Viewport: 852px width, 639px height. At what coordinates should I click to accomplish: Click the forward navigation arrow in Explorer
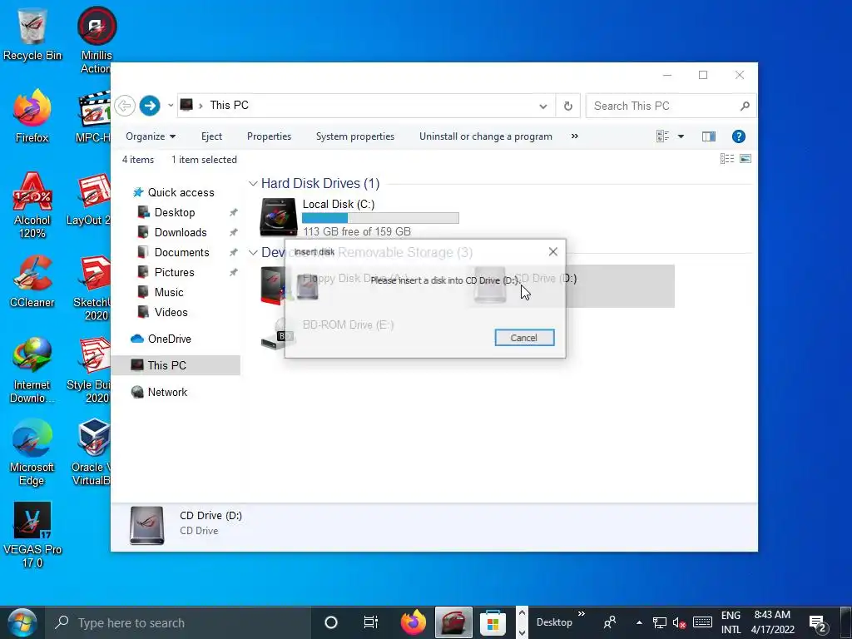pos(150,106)
